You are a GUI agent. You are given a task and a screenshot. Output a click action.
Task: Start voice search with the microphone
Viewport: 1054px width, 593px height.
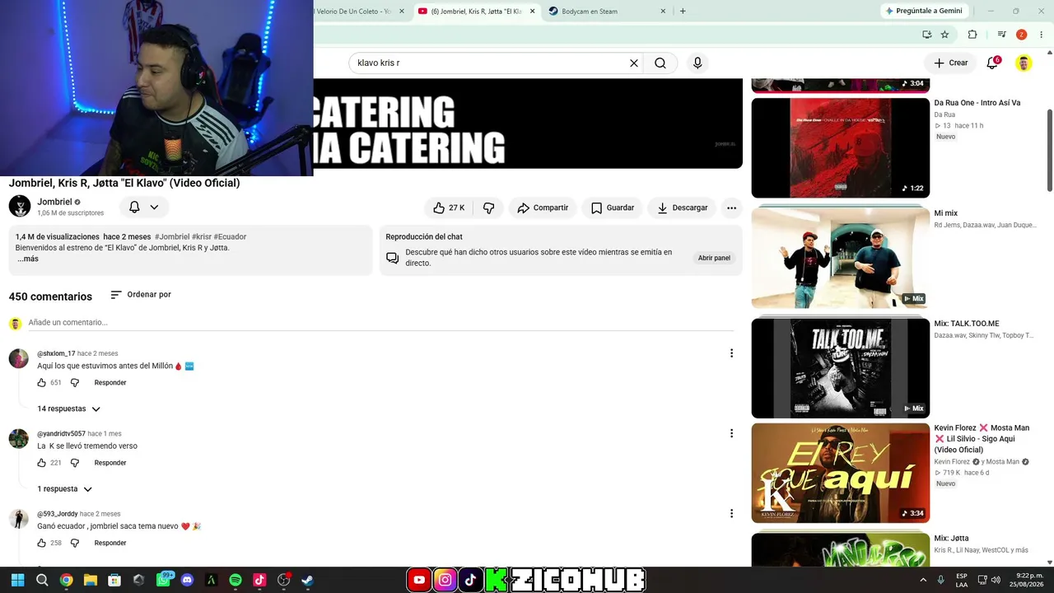tap(697, 63)
